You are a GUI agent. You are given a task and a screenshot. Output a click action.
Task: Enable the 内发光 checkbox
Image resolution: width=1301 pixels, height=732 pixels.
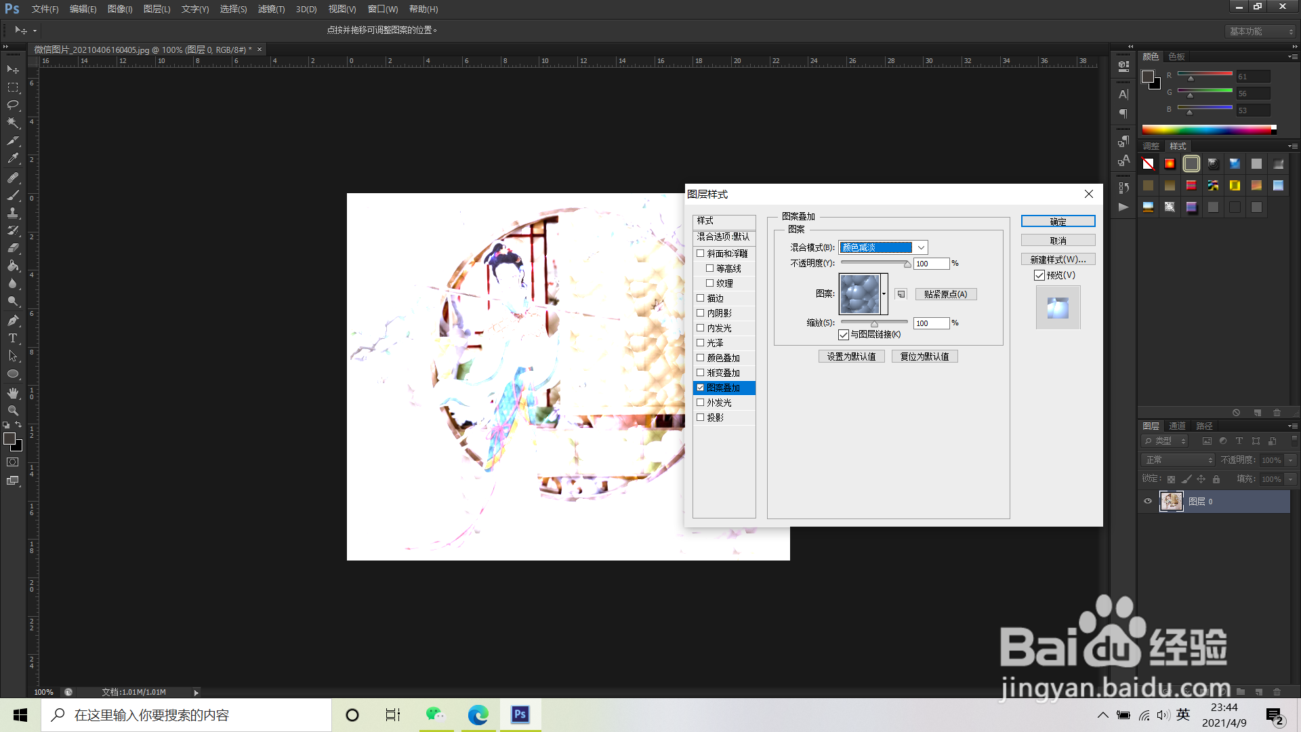(x=701, y=328)
